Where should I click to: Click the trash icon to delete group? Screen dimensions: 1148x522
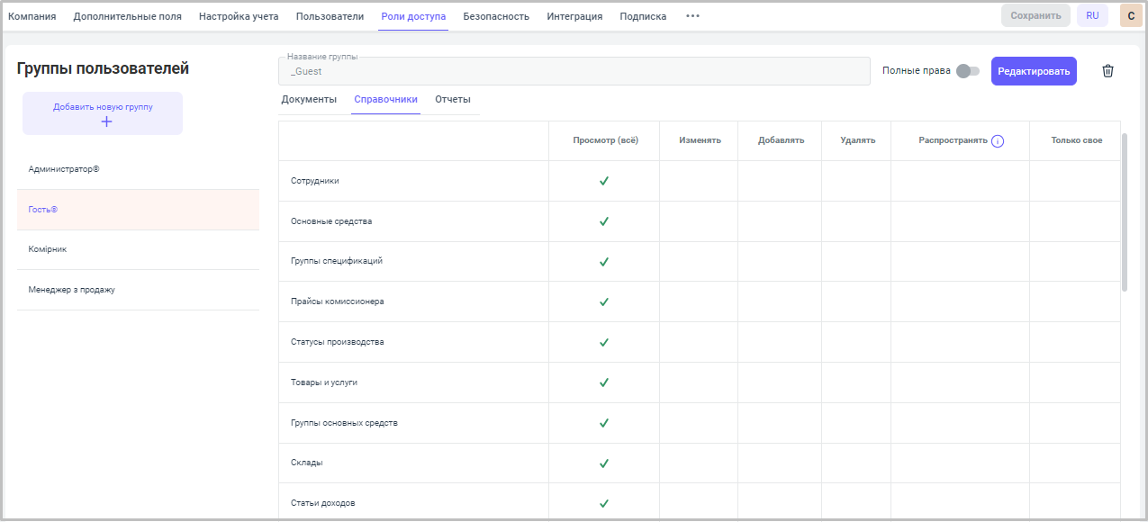pos(1107,71)
